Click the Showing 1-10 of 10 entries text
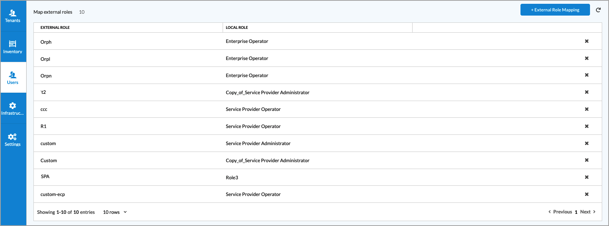Viewport: 609px width, 226px height. point(66,212)
